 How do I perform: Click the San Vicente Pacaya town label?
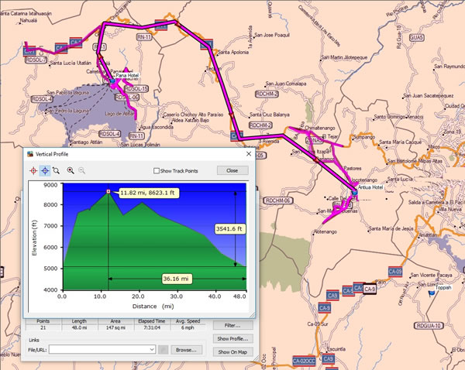431,275
